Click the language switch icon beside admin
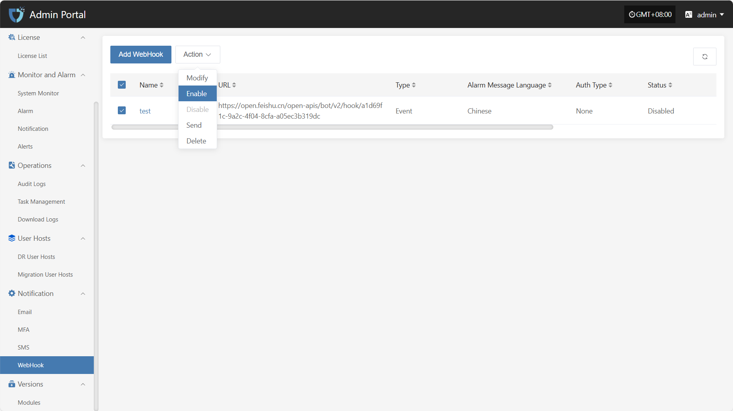The width and height of the screenshot is (733, 411). click(689, 15)
